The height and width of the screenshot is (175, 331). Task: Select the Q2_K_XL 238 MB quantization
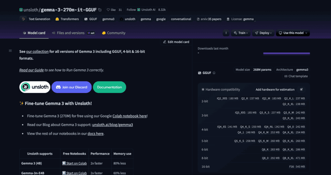294,104
